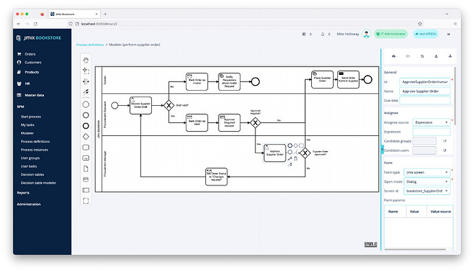Click the Jmix Bookstore logo

38,38
